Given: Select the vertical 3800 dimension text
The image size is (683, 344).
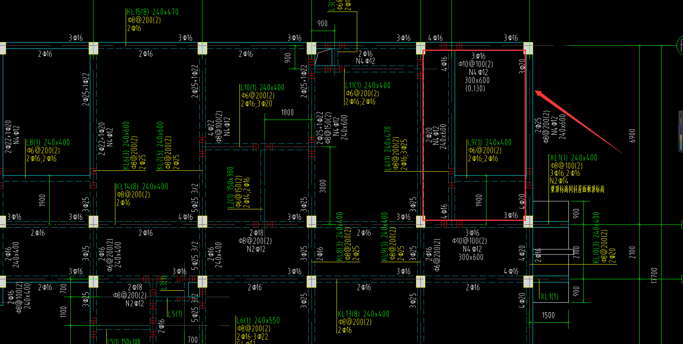Looking at the screenshot, I should click(x=323, y=186).
